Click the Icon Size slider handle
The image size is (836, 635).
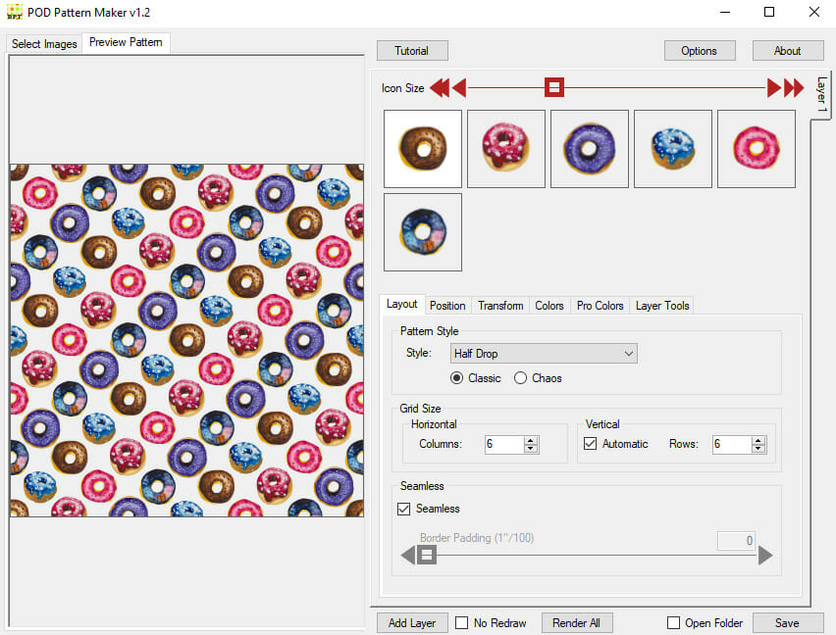(554, 87)
